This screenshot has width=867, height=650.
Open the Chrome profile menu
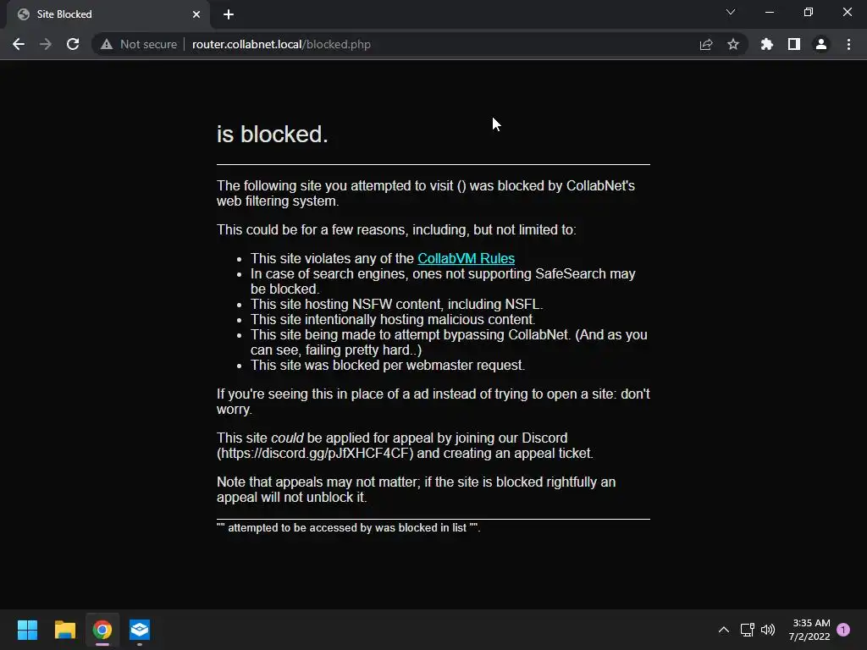[x=821, y=44]
